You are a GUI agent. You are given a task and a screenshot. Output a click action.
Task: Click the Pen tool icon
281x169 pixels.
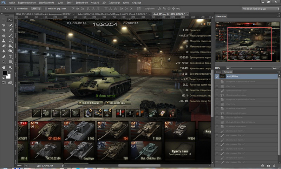pos(4,56)
